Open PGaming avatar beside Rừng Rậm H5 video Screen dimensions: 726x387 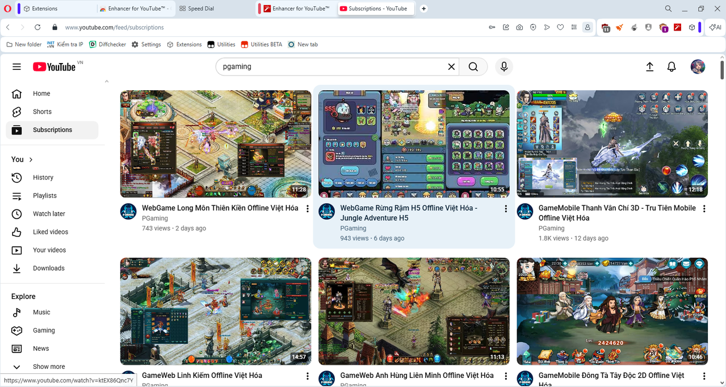(326, 211)
